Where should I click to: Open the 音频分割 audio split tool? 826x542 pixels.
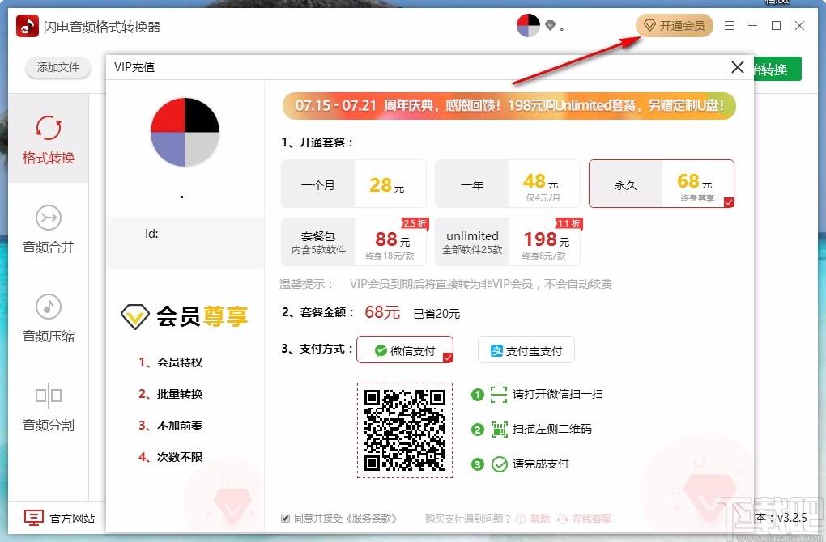(x=48, y=407)
